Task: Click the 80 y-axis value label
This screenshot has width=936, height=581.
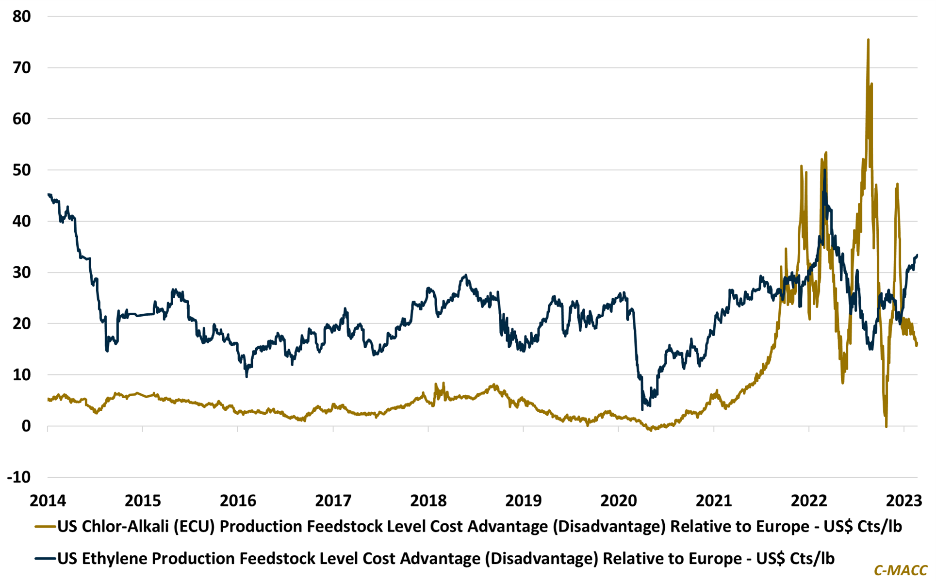Action: [x=22, y=16]
